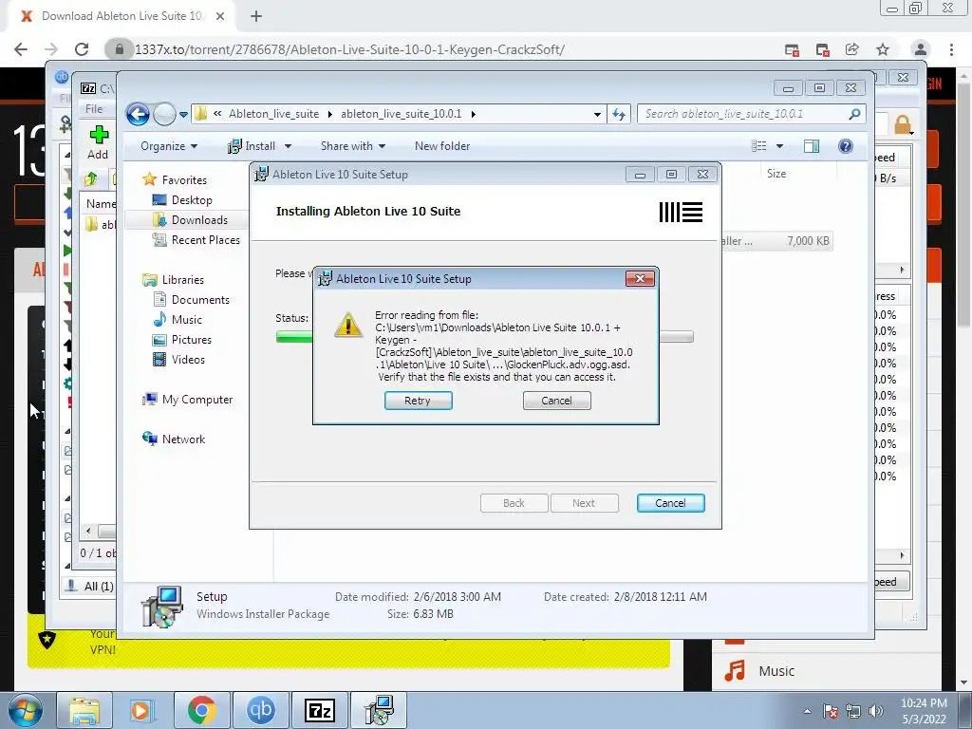Close the file read error dialog
This screenshot has height=729, width=972.
coord(640,278)
